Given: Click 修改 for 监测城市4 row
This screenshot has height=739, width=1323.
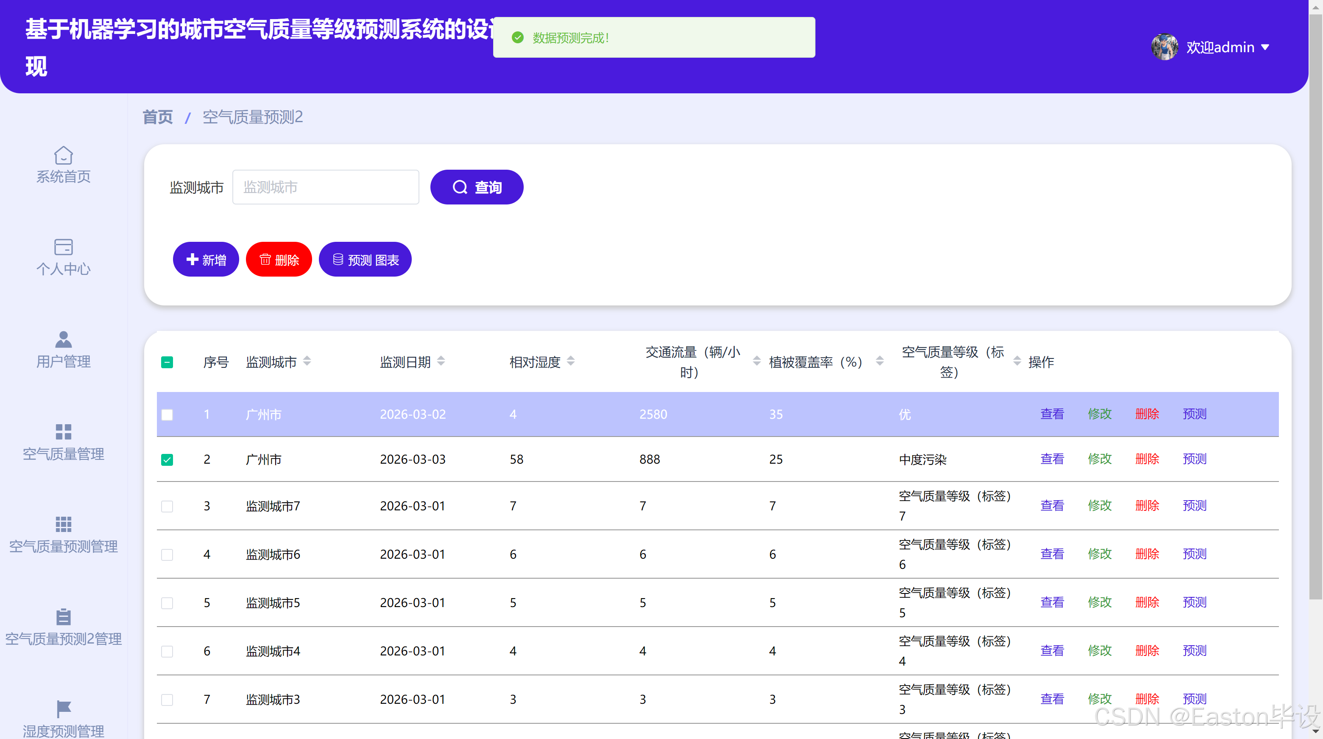Looking at the screenshot, I should (1100, 650).
